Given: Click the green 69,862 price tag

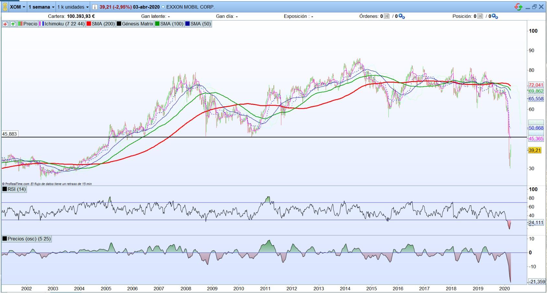Looking at the screenshot, I should point(536,91).
